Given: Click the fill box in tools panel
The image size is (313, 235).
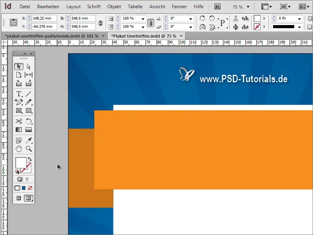Looking at the screenshot, I should (x=21, y=163).
